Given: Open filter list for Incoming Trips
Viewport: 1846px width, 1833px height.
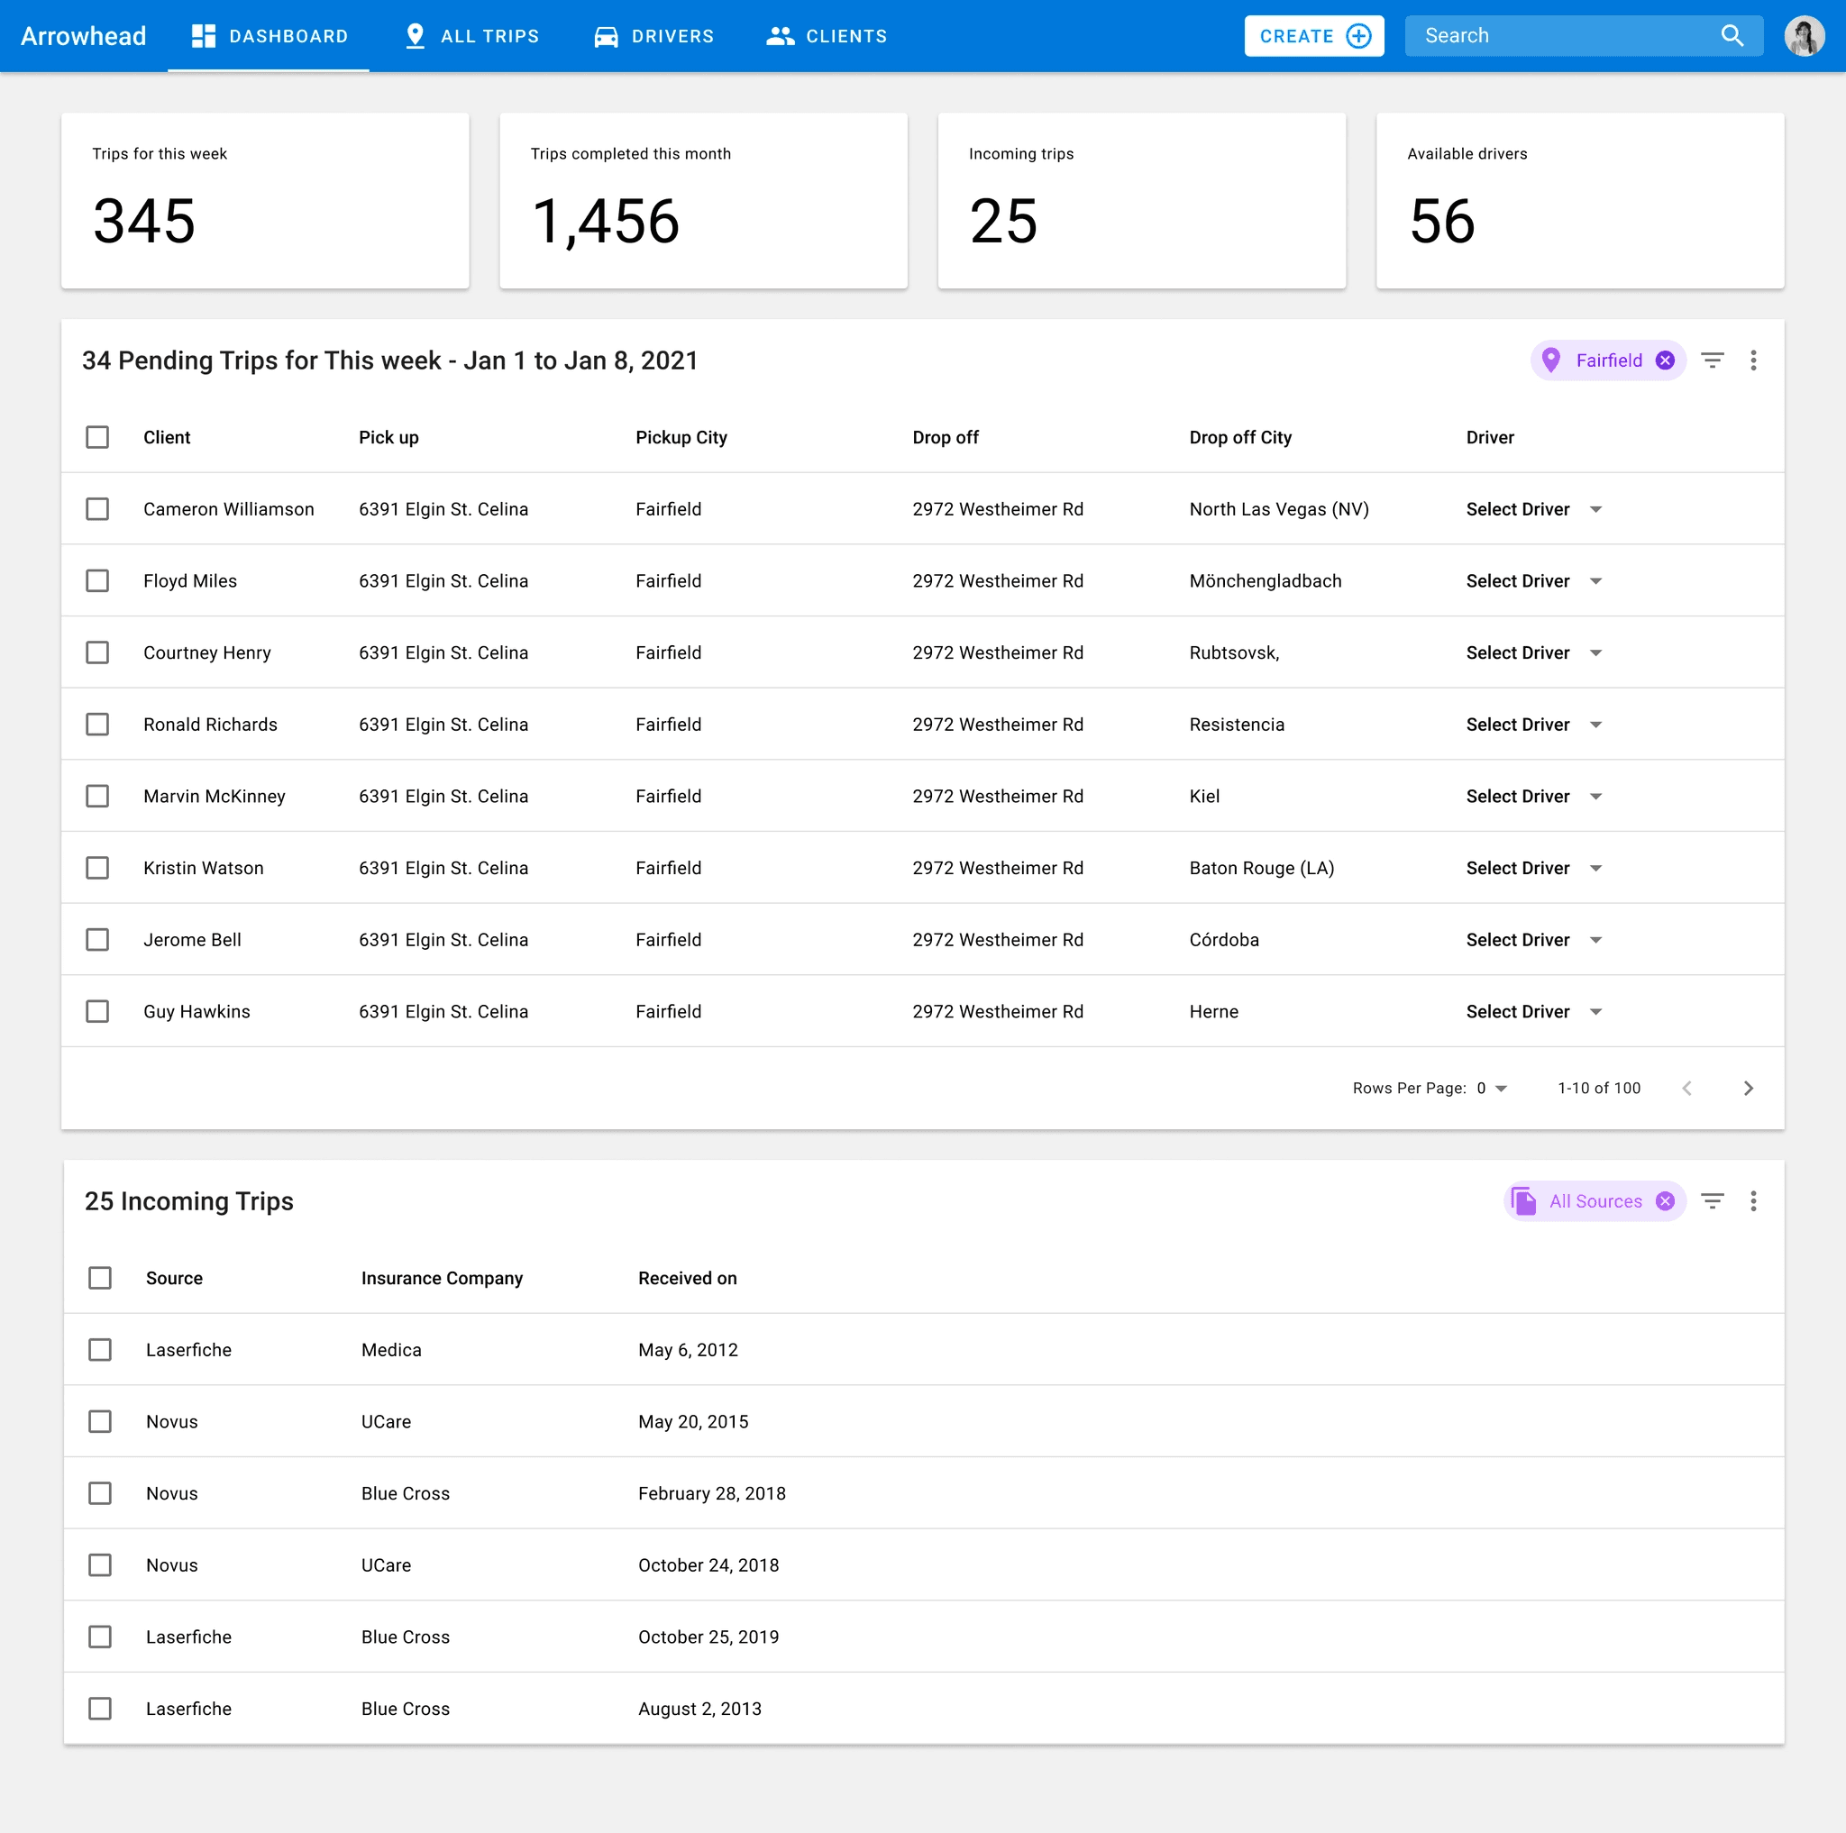Looking at the screenshot, I should (1713, 1200).
